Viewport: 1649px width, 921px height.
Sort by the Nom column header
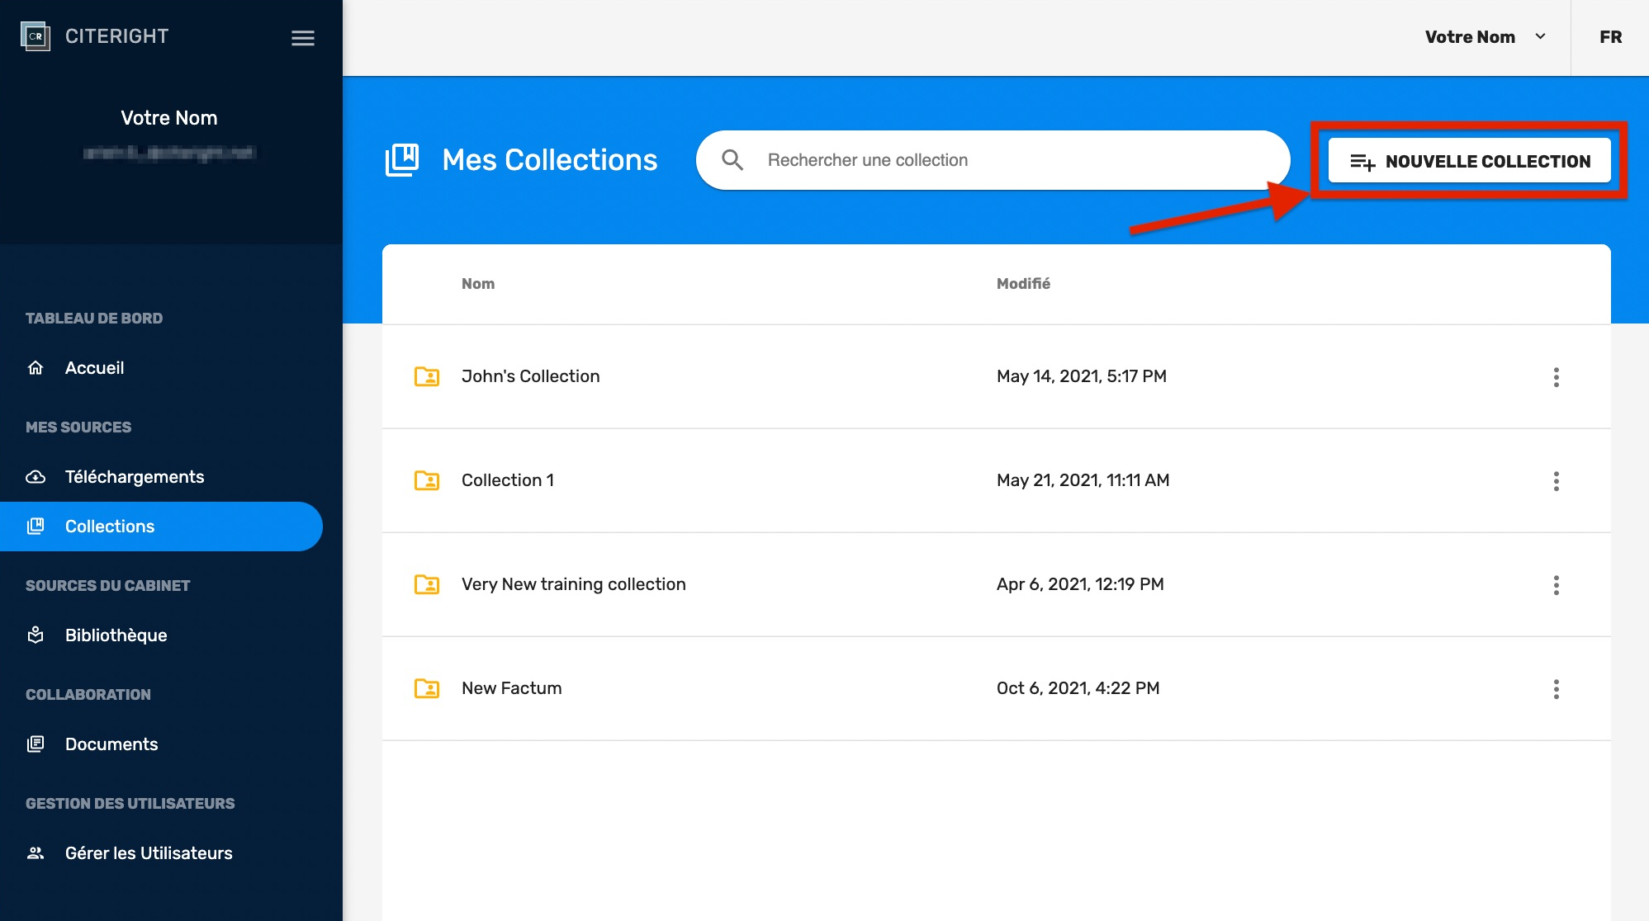tap(478, 284)
